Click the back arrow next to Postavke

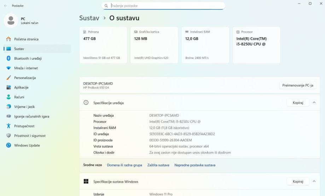[6, 6]
